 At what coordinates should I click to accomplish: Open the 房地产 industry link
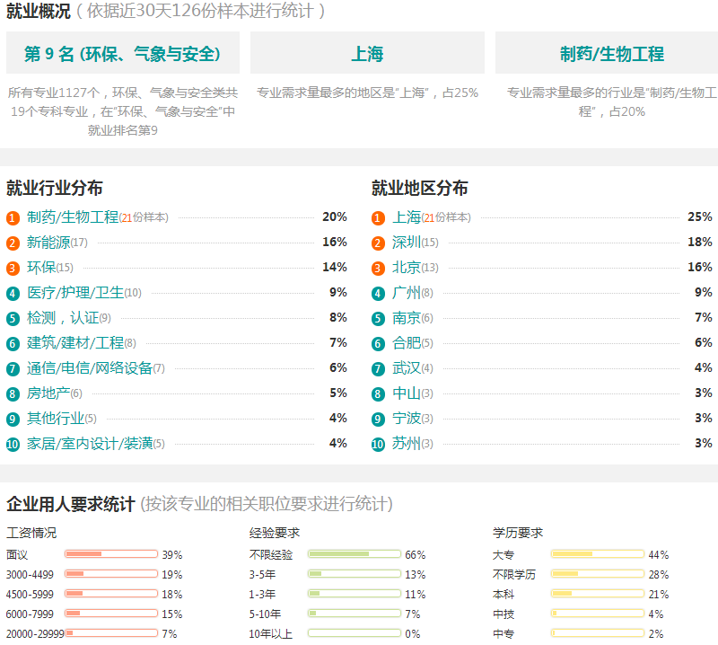tap(48, 393)
